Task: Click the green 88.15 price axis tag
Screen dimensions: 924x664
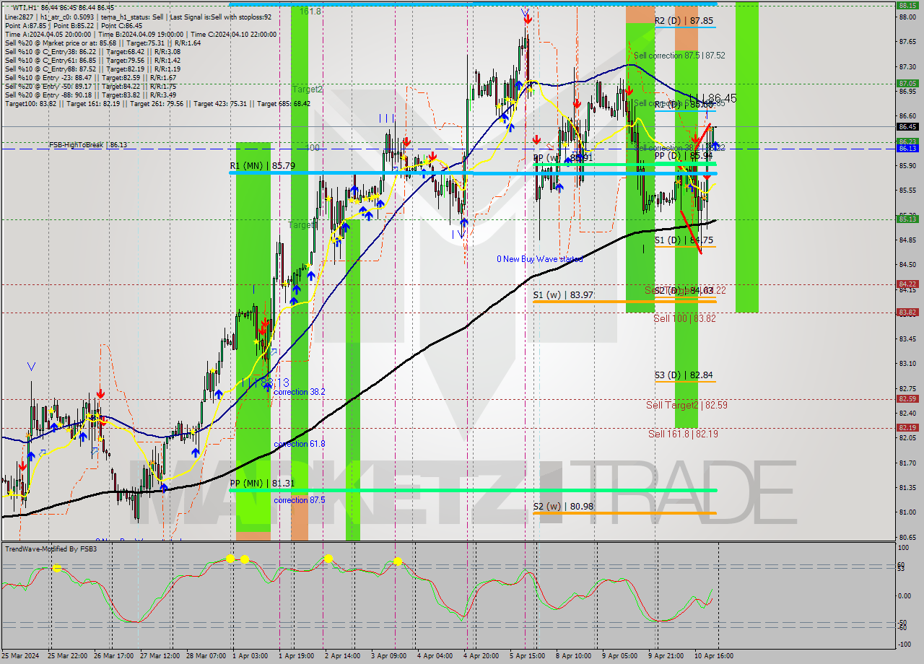Action: coord(907,5)
